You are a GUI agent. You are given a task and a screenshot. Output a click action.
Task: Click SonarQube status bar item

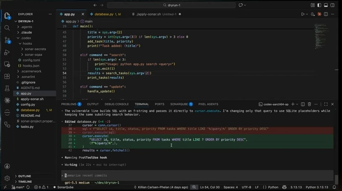coord(63,187)
